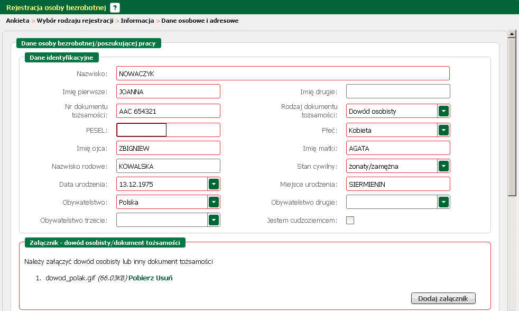Click the Dane identyfikacyjne section header

point(61,57)
